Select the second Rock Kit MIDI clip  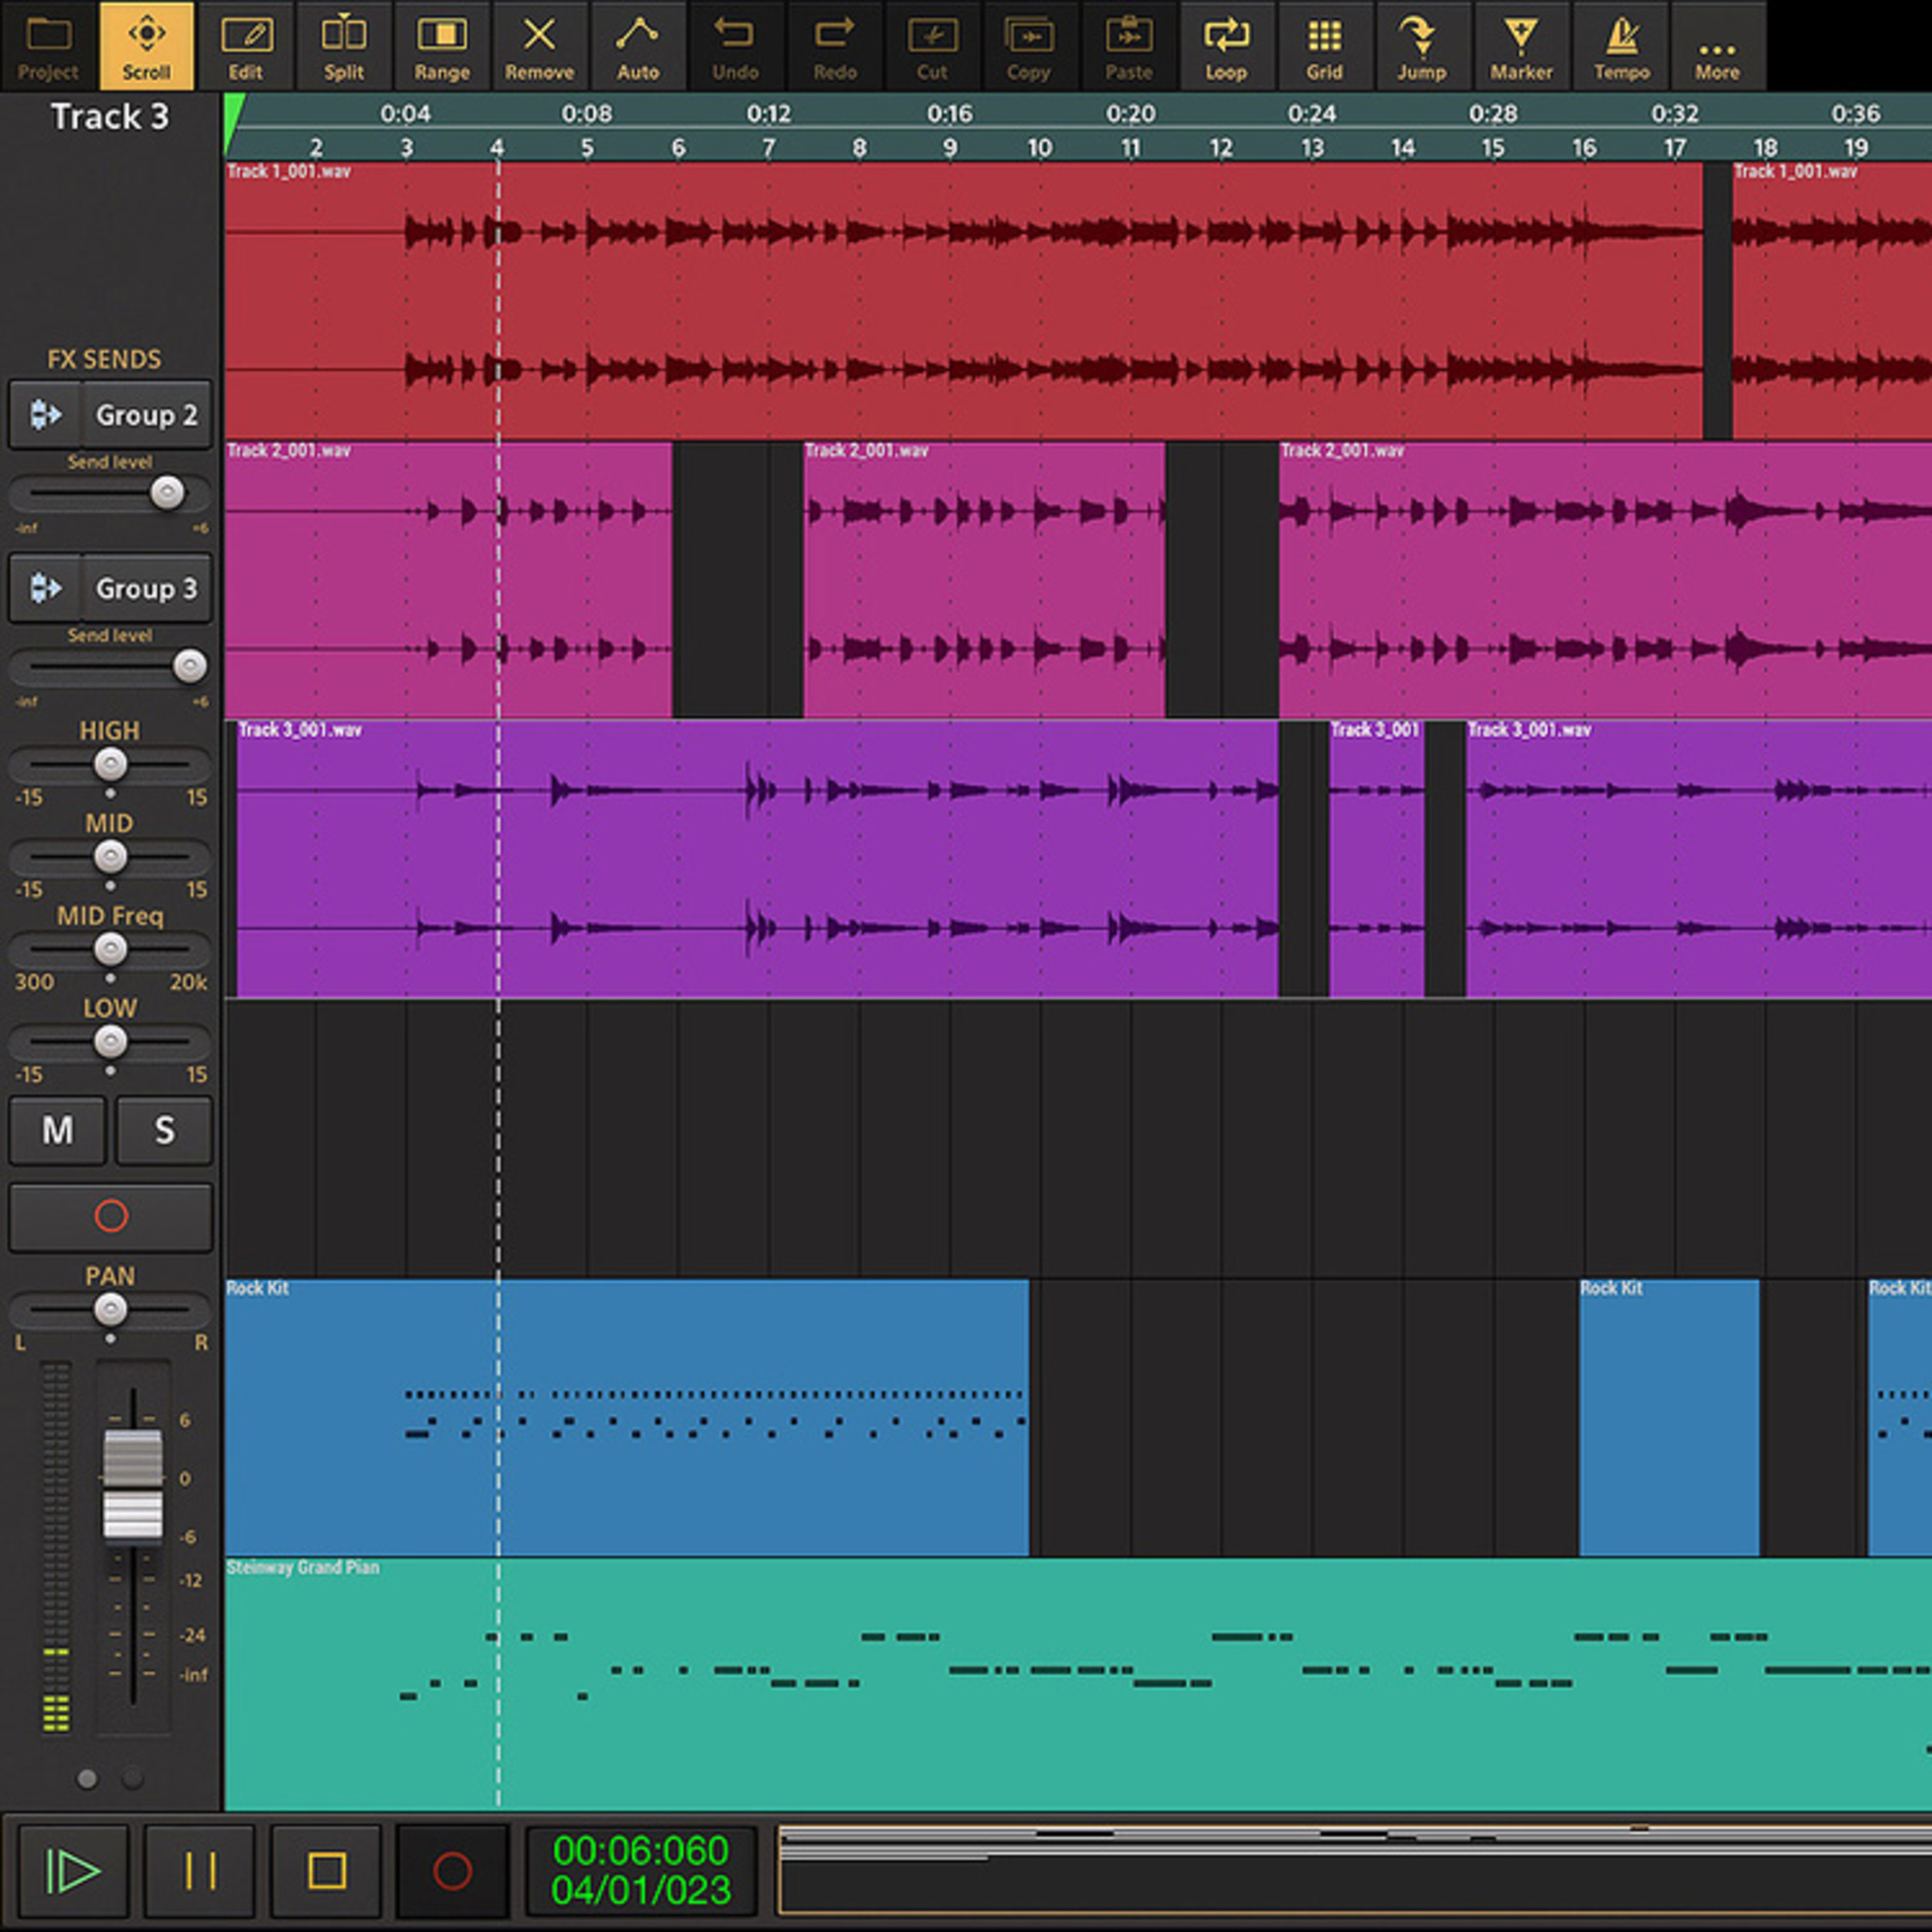pos(1669,1417)
